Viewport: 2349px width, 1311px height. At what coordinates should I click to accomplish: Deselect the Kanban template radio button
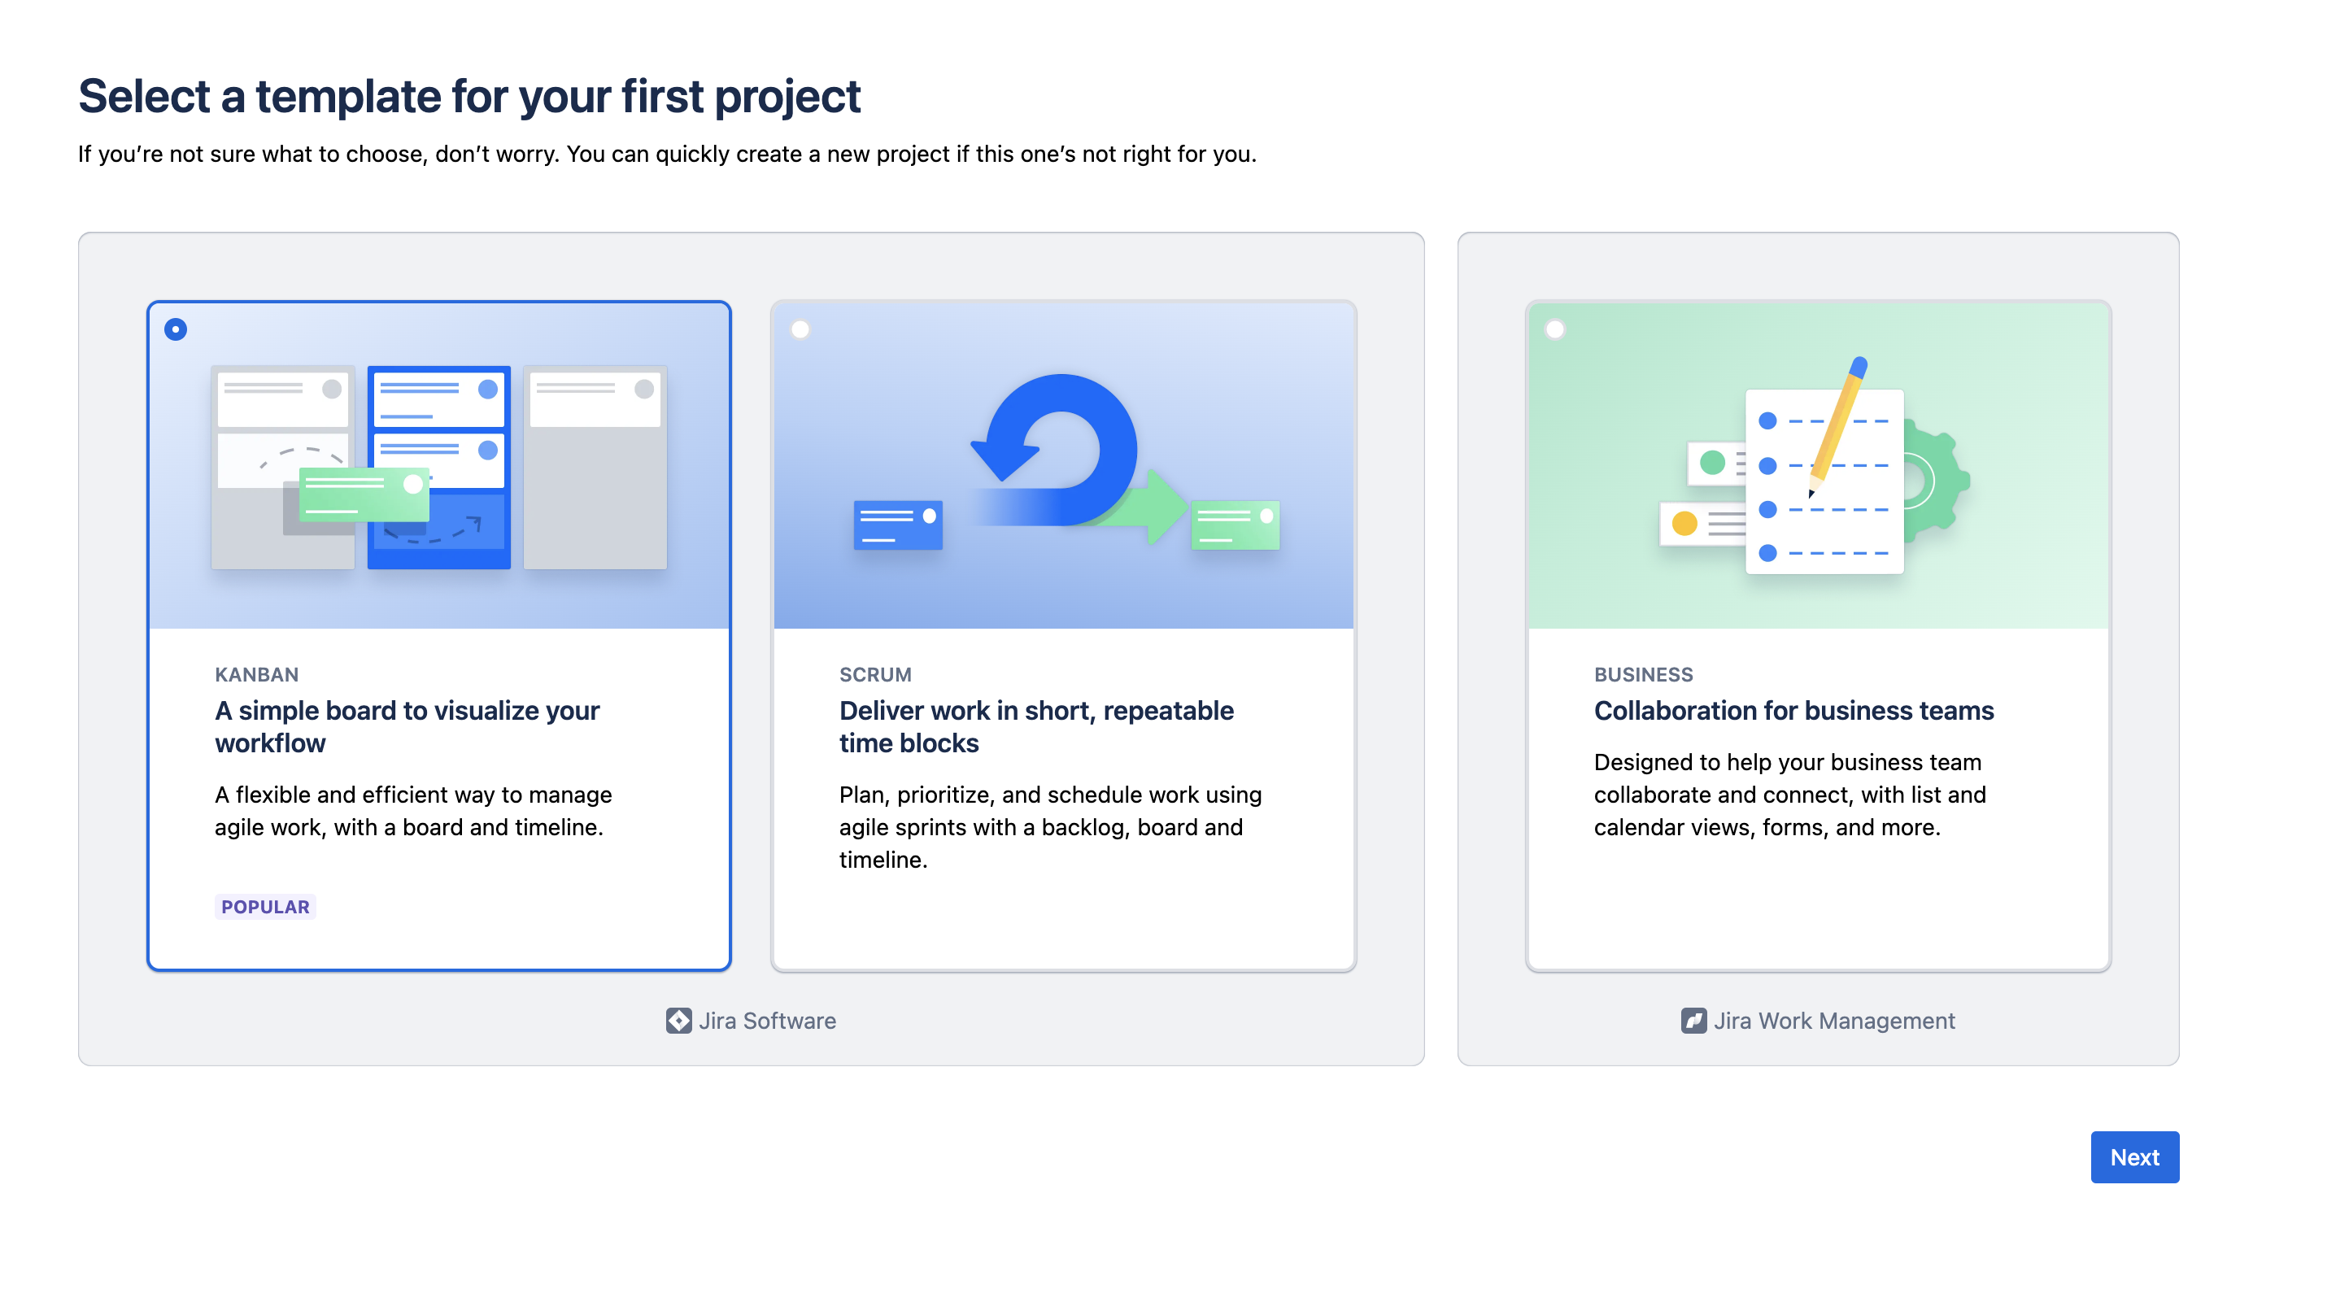pyautogui.click(x=174, y=330)
